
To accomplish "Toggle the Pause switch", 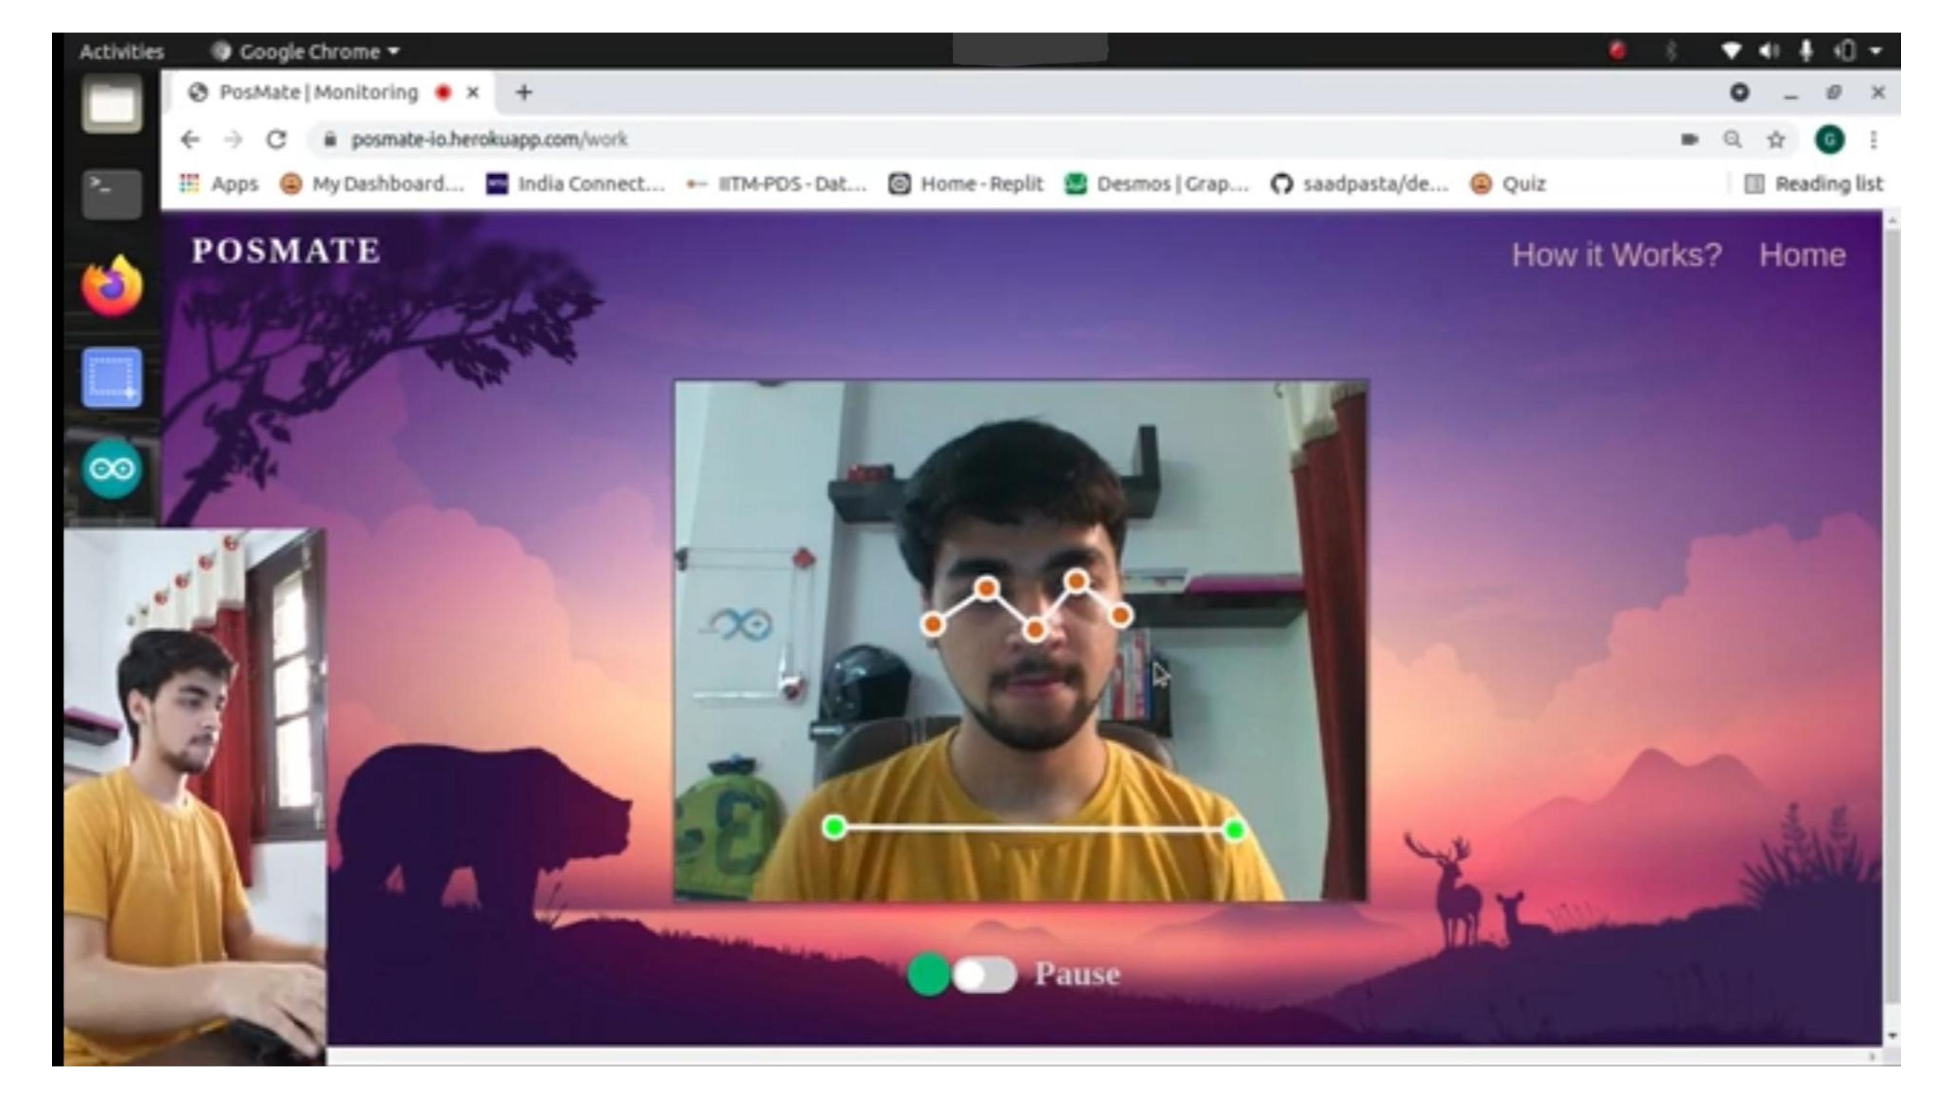I will [984, 975].
